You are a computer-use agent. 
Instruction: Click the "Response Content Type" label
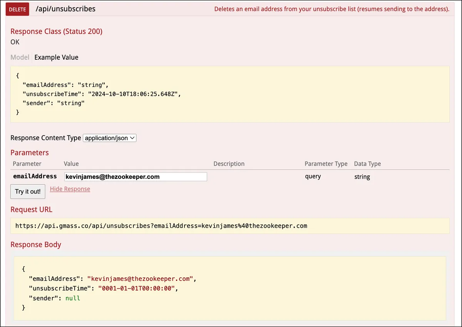(x=46, y=138)
